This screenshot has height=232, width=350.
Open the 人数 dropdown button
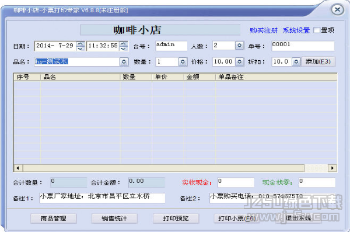[x=239, y=46]
